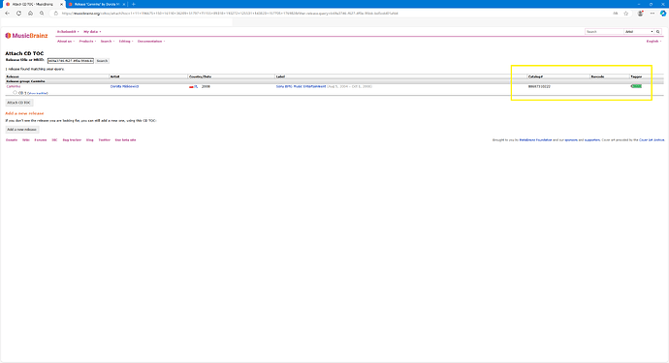Reload the current page
Viewport: 669px width, 363px height.
pos(18,14)
